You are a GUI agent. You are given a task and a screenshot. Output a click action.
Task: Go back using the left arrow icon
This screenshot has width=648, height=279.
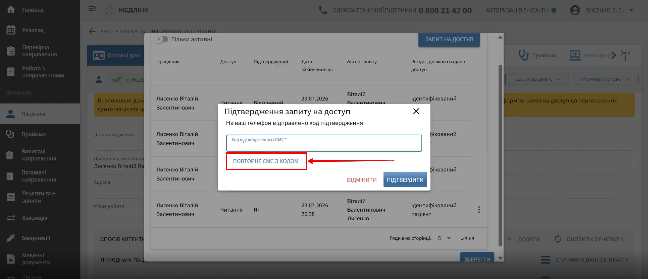click(92, 31)
